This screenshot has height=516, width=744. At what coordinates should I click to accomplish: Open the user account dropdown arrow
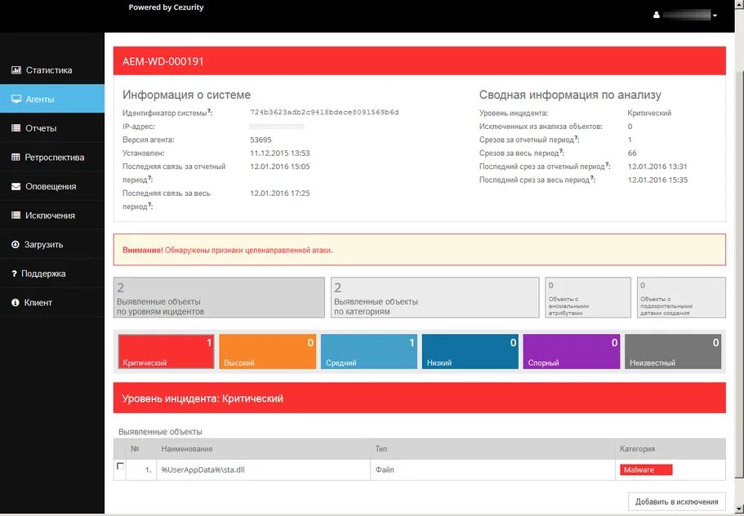(715, 16)
